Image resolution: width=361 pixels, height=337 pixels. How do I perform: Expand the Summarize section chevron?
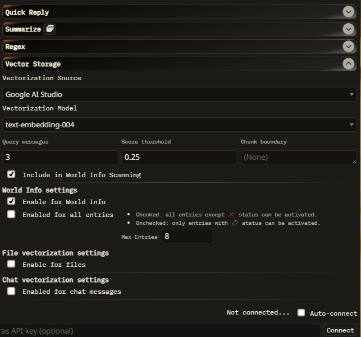pos(348,29)
